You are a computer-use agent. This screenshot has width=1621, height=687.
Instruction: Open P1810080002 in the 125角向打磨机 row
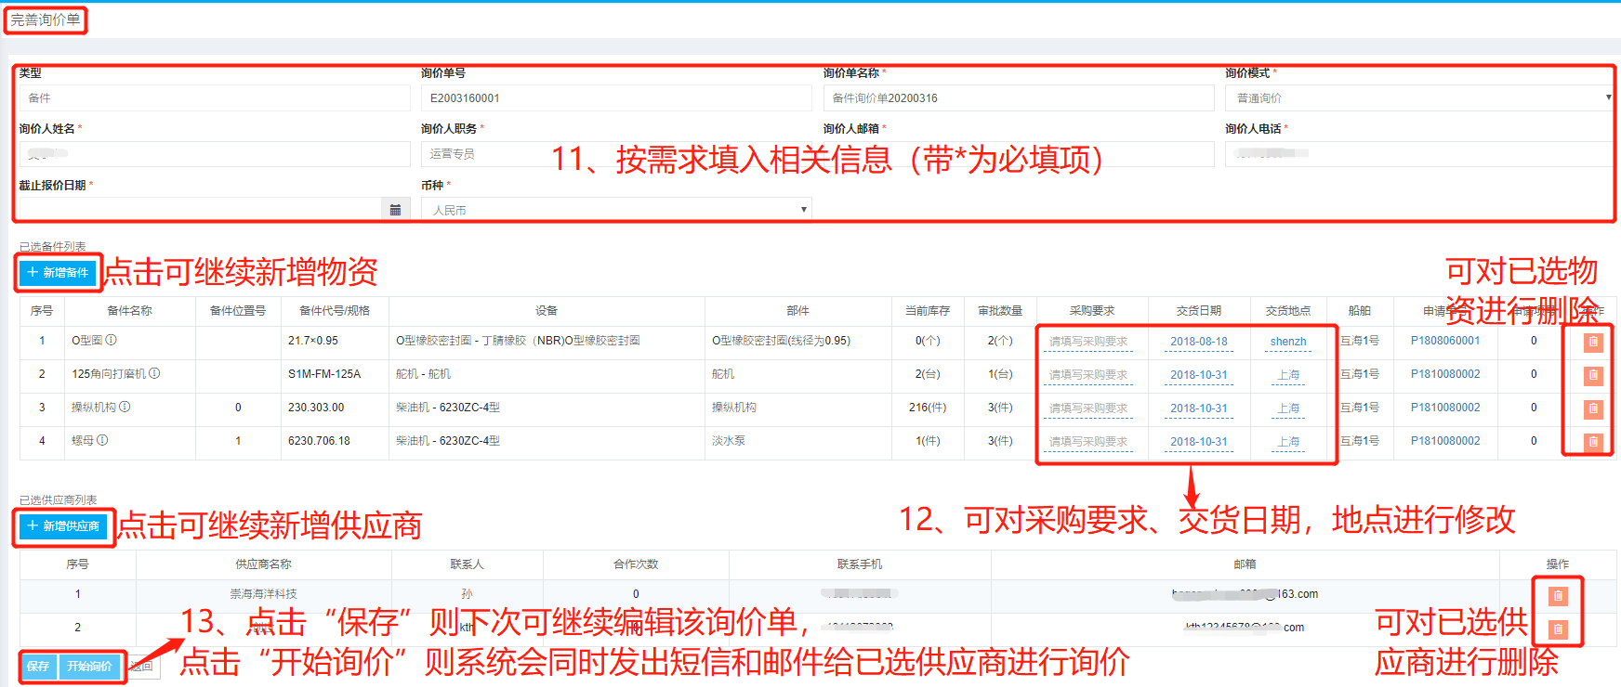coord(1445,374)
